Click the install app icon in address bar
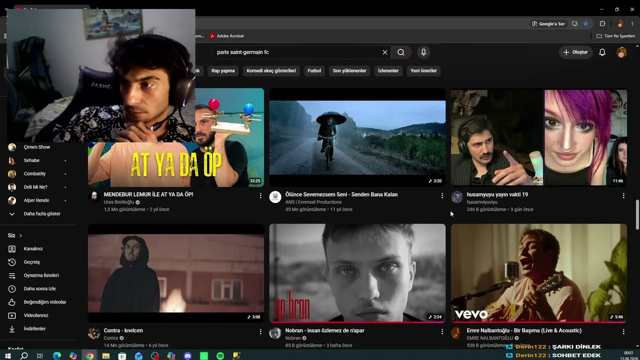640x360 pixels. pyautogui.click(x=575, y=23)
